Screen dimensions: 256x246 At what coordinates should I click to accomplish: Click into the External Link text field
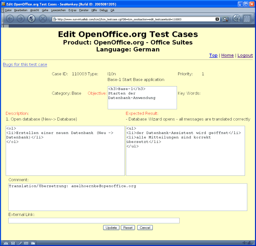[94, 221]
